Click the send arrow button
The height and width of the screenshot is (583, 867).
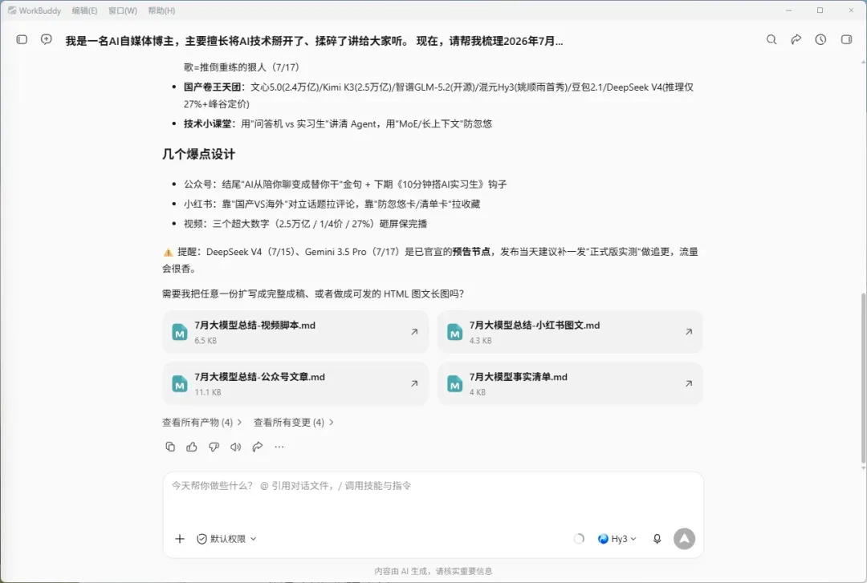coord(684,538)
